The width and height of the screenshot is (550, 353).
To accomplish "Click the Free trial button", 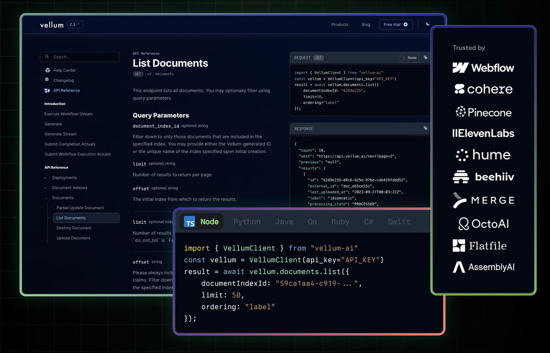I will tap(395, 25).
